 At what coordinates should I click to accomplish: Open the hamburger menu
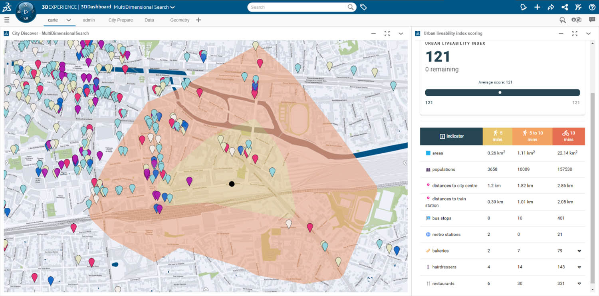click(7, 20)
